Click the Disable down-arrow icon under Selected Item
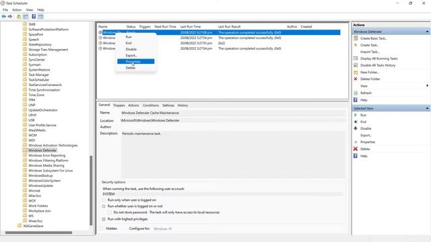The height and width of the screenshot is (242, 431). point(356,128)
